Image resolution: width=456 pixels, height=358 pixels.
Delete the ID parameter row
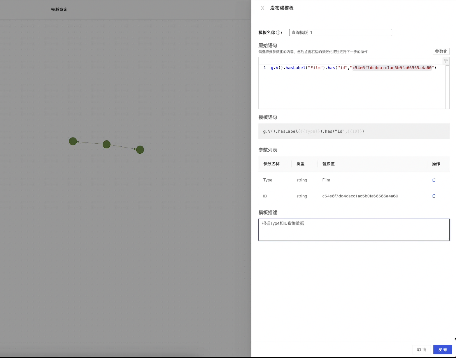(x=434, y=196)
